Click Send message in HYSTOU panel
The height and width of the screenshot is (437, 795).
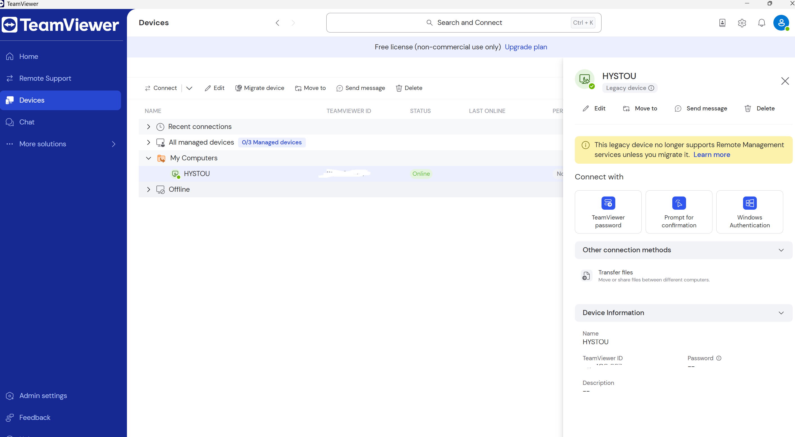point(701,108)
